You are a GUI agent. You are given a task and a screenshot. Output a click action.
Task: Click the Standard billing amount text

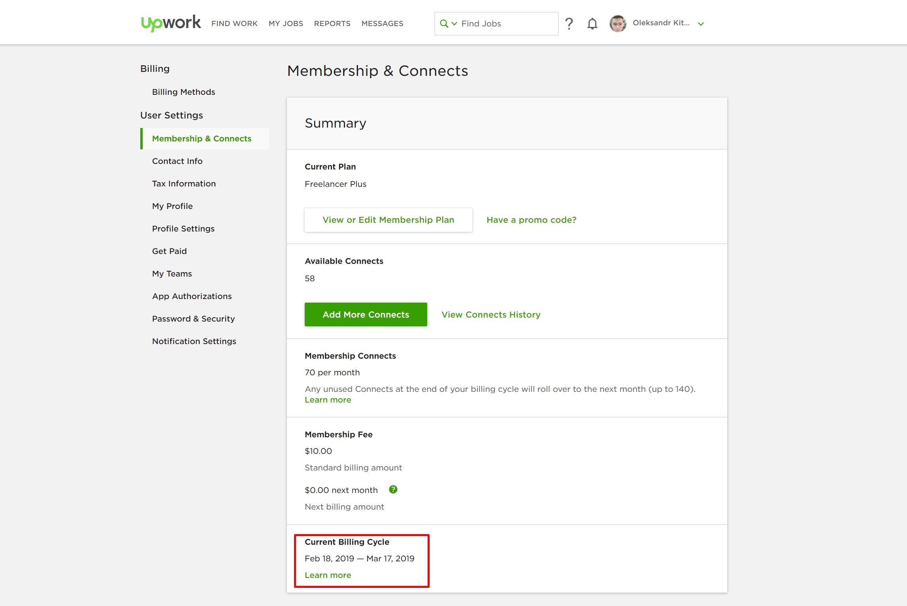point(353,468)
